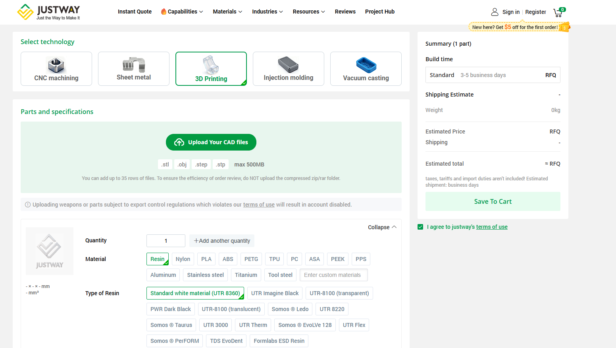
Task: Select Vacuum casting technology
Action: click(x=366, y=69)
